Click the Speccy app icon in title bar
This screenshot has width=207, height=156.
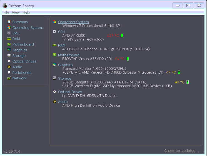pyautogui.click(x=5, y=6)
